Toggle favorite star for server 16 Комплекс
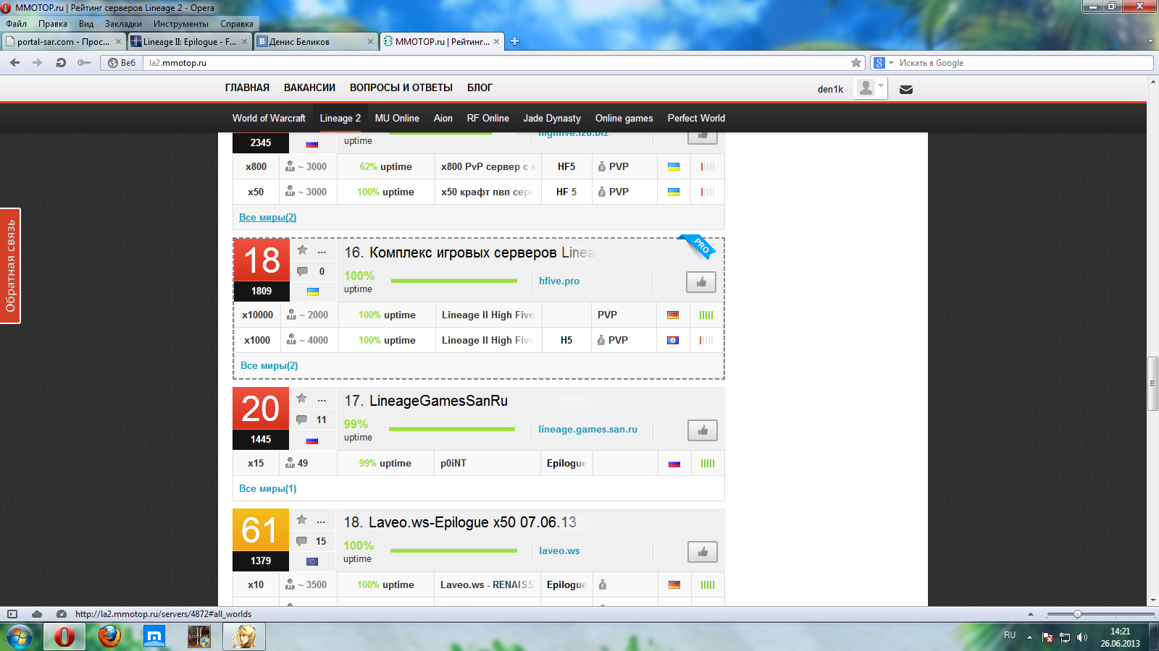The width and height of the screenshot is (1159, 651). (x=302, y=250)
